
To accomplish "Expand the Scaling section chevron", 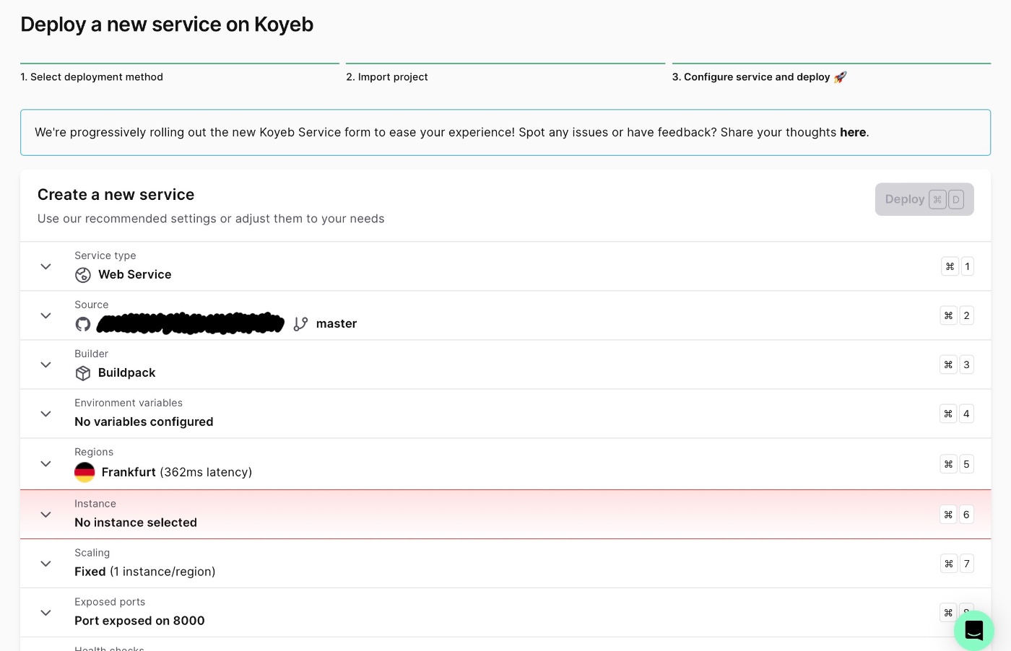I will [45, 564].
